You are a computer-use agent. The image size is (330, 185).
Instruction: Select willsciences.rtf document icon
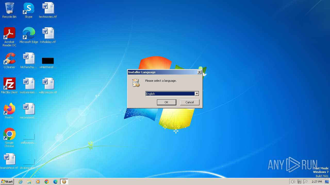click(x=48, y=86)
